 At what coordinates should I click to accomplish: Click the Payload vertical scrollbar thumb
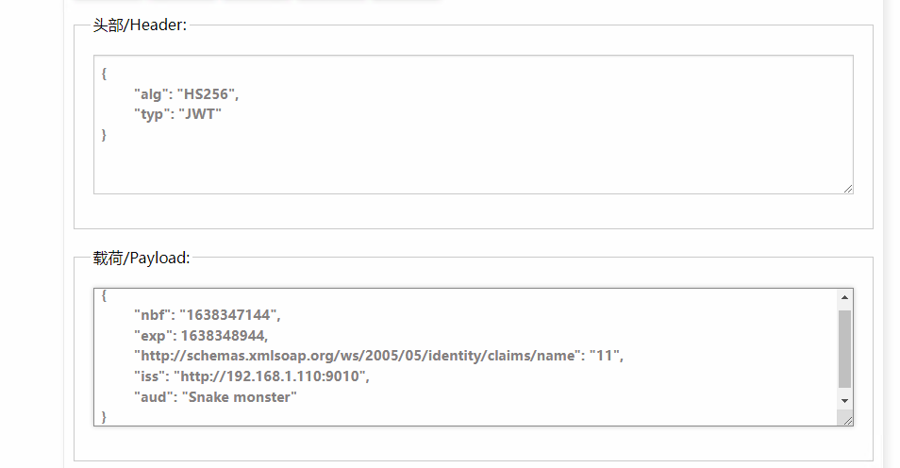844,349
